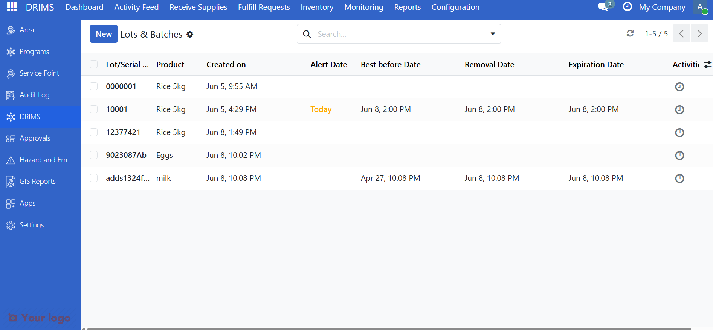This screenshot has height=330, width=713.
Task: Sort by Best before Date header
Action: point(391,65)
